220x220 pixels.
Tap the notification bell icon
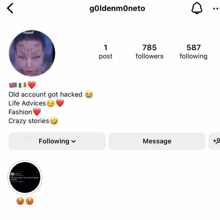pos(197,8)
